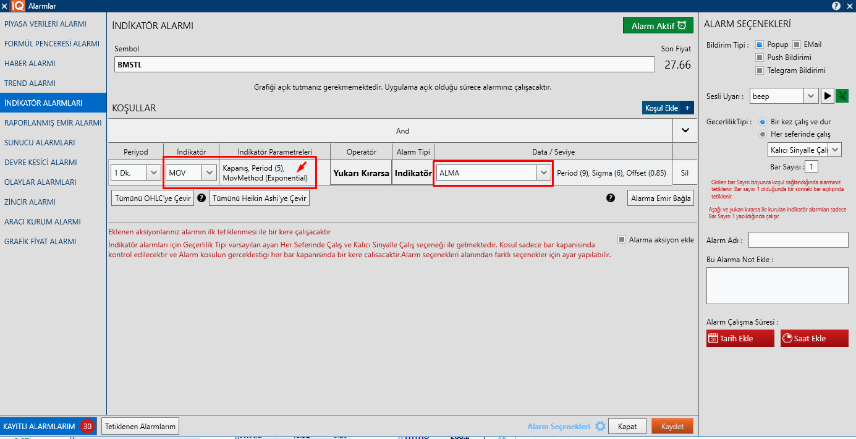856x439 pixels.
Task: Go to ZİNCİR ALARMI in sidebar
Action: [30, 202]
